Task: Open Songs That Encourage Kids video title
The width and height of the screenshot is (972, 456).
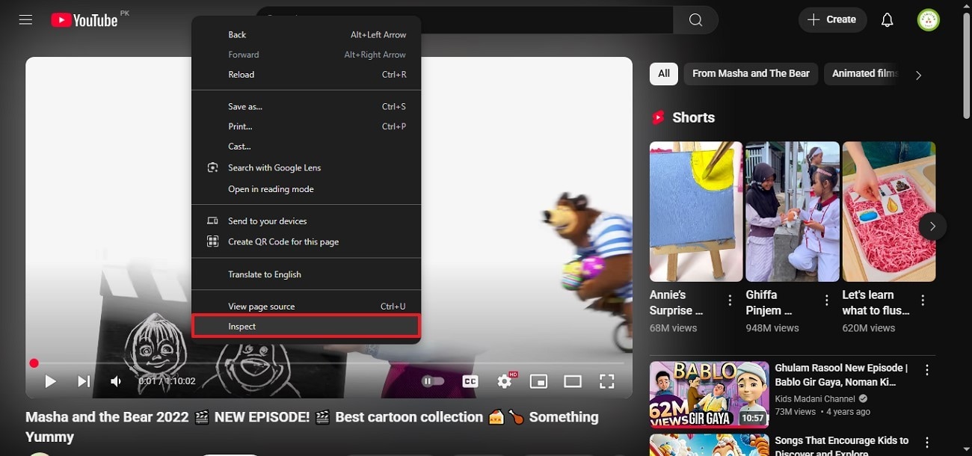Action: (842, 446)
